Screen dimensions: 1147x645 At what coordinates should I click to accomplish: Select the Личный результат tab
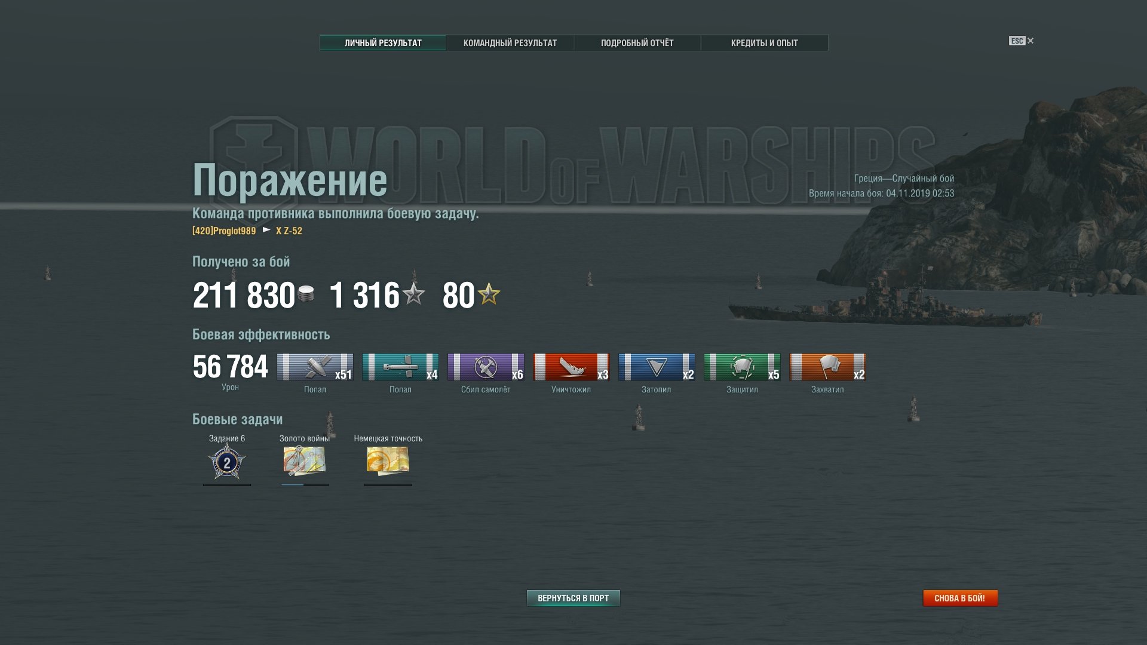(x=383, y=43)
